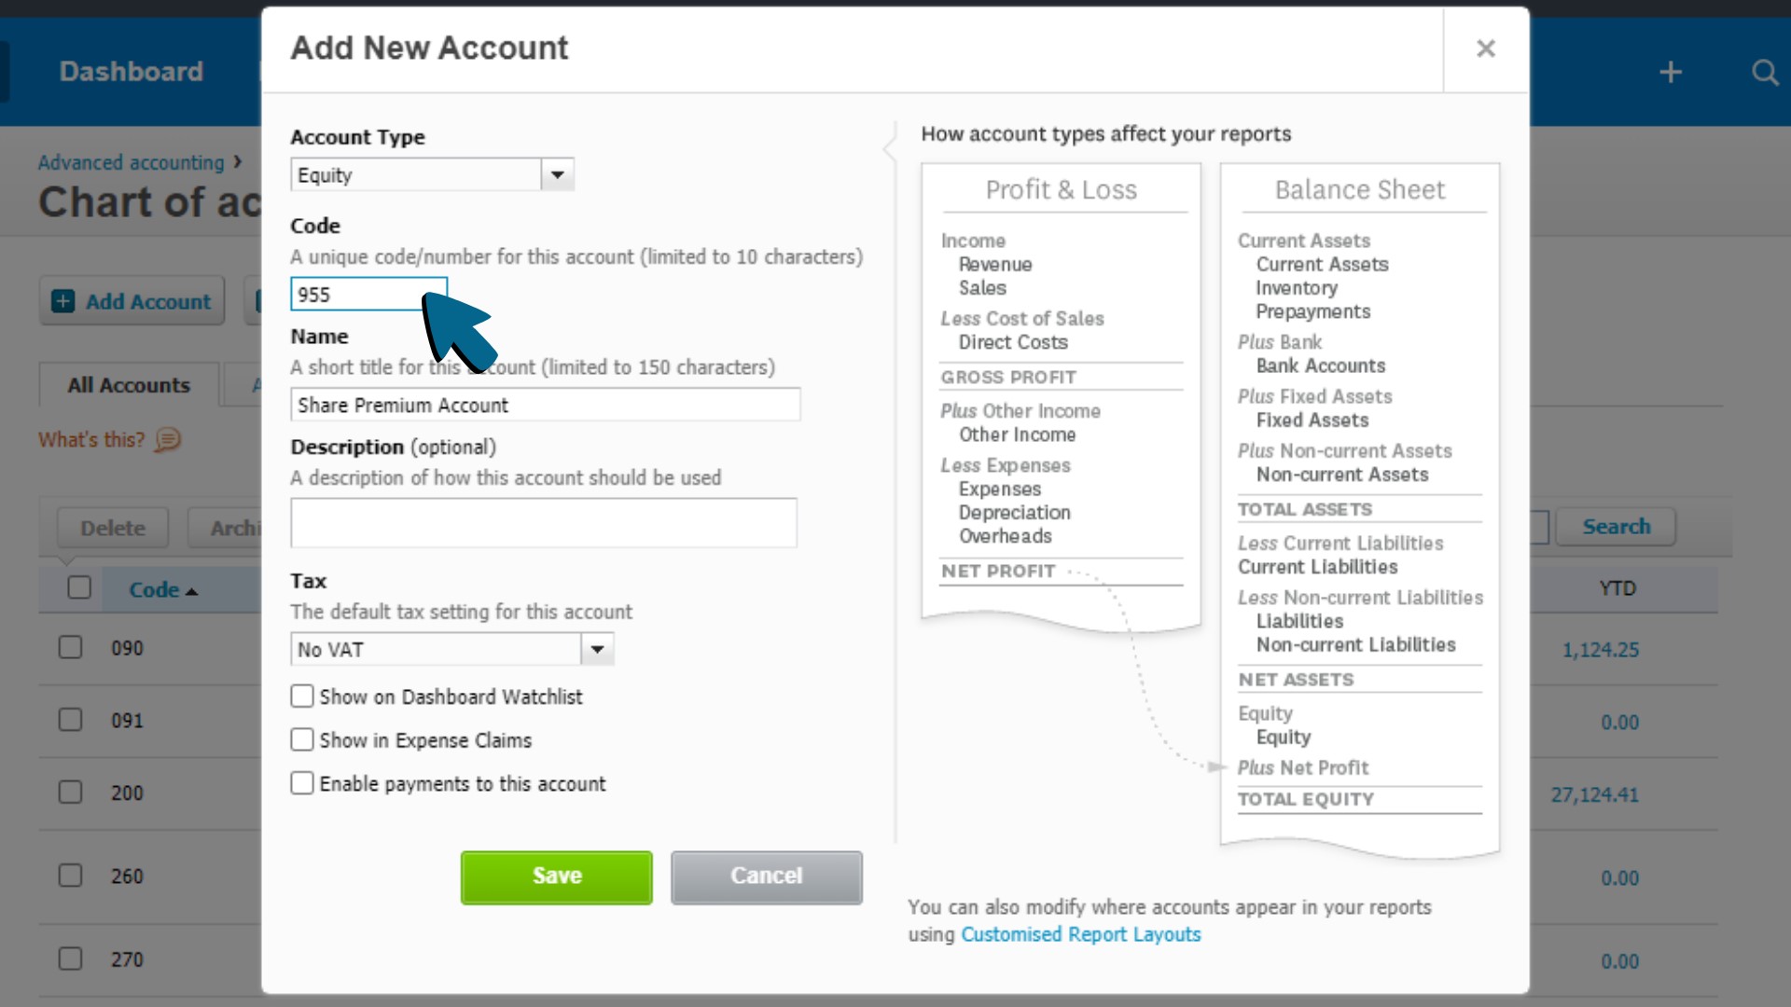Click the Dashboard menu item
1791x1007 pixels.
tap(131, 71)
